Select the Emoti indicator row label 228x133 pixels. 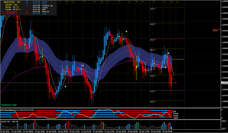tap(176, 116)
